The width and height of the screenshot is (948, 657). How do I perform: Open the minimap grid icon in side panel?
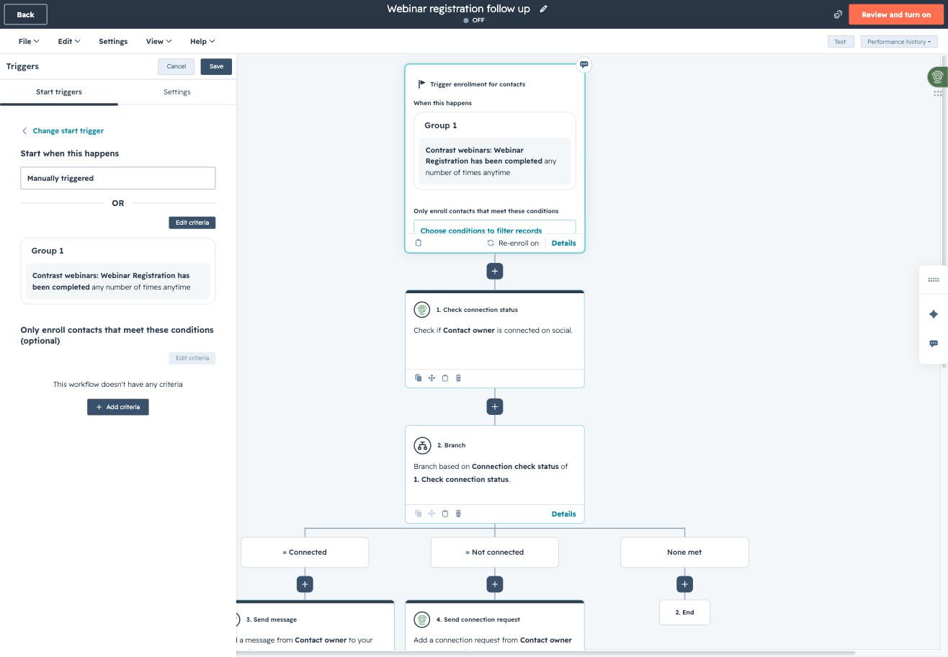934,280
